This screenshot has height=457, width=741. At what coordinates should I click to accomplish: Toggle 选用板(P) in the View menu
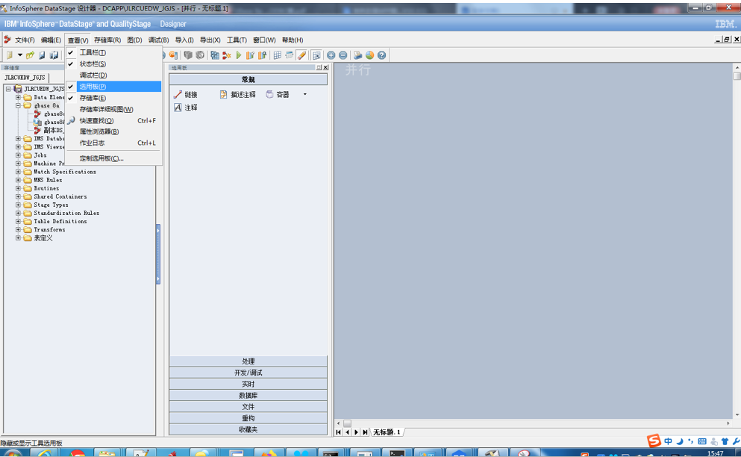tap(113, 87)
